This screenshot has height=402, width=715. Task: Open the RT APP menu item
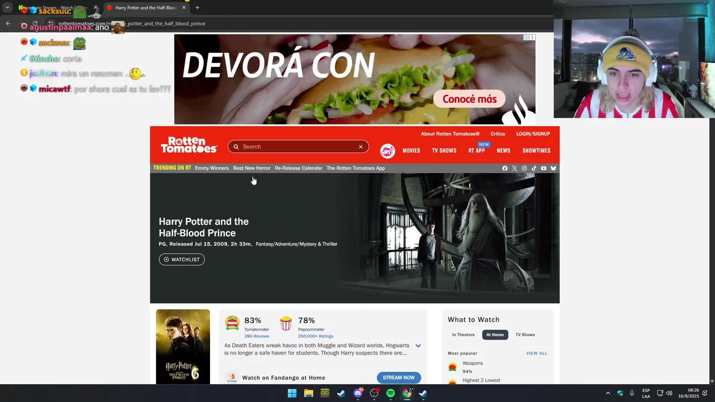pyautogui.click(x=476, y=151)
